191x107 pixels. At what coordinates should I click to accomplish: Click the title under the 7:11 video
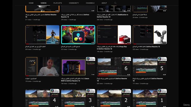(x=146, y=47)
